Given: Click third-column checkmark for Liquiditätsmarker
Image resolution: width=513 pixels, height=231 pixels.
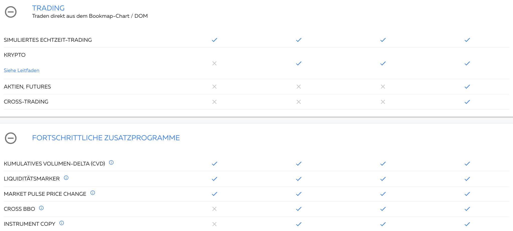Looking at the screenshot, I should 383,179.
